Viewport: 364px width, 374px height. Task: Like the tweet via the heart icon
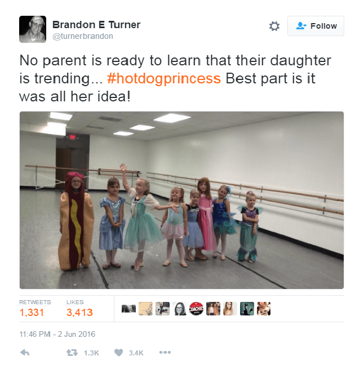119,352
